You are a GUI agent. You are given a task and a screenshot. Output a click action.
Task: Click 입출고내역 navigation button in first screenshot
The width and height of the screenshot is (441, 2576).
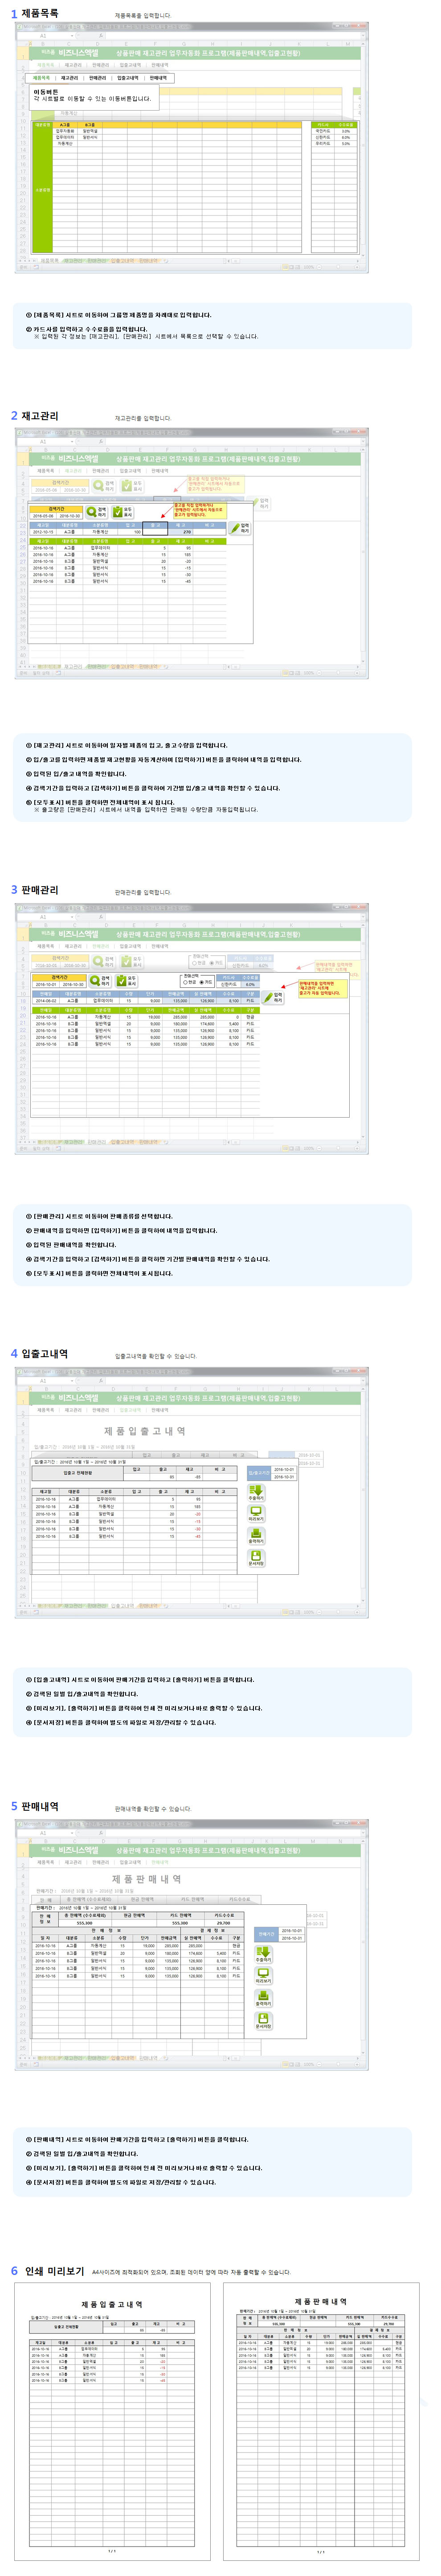(128, 77)
